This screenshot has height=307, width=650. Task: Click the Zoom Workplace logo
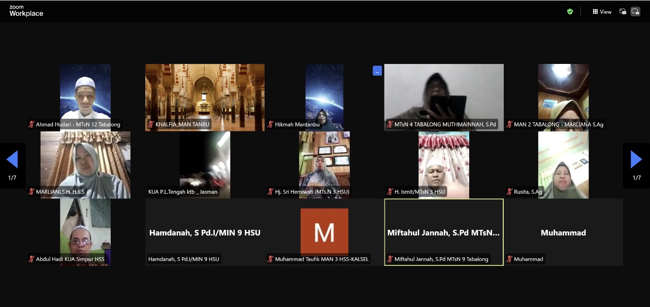coord(26,11)
